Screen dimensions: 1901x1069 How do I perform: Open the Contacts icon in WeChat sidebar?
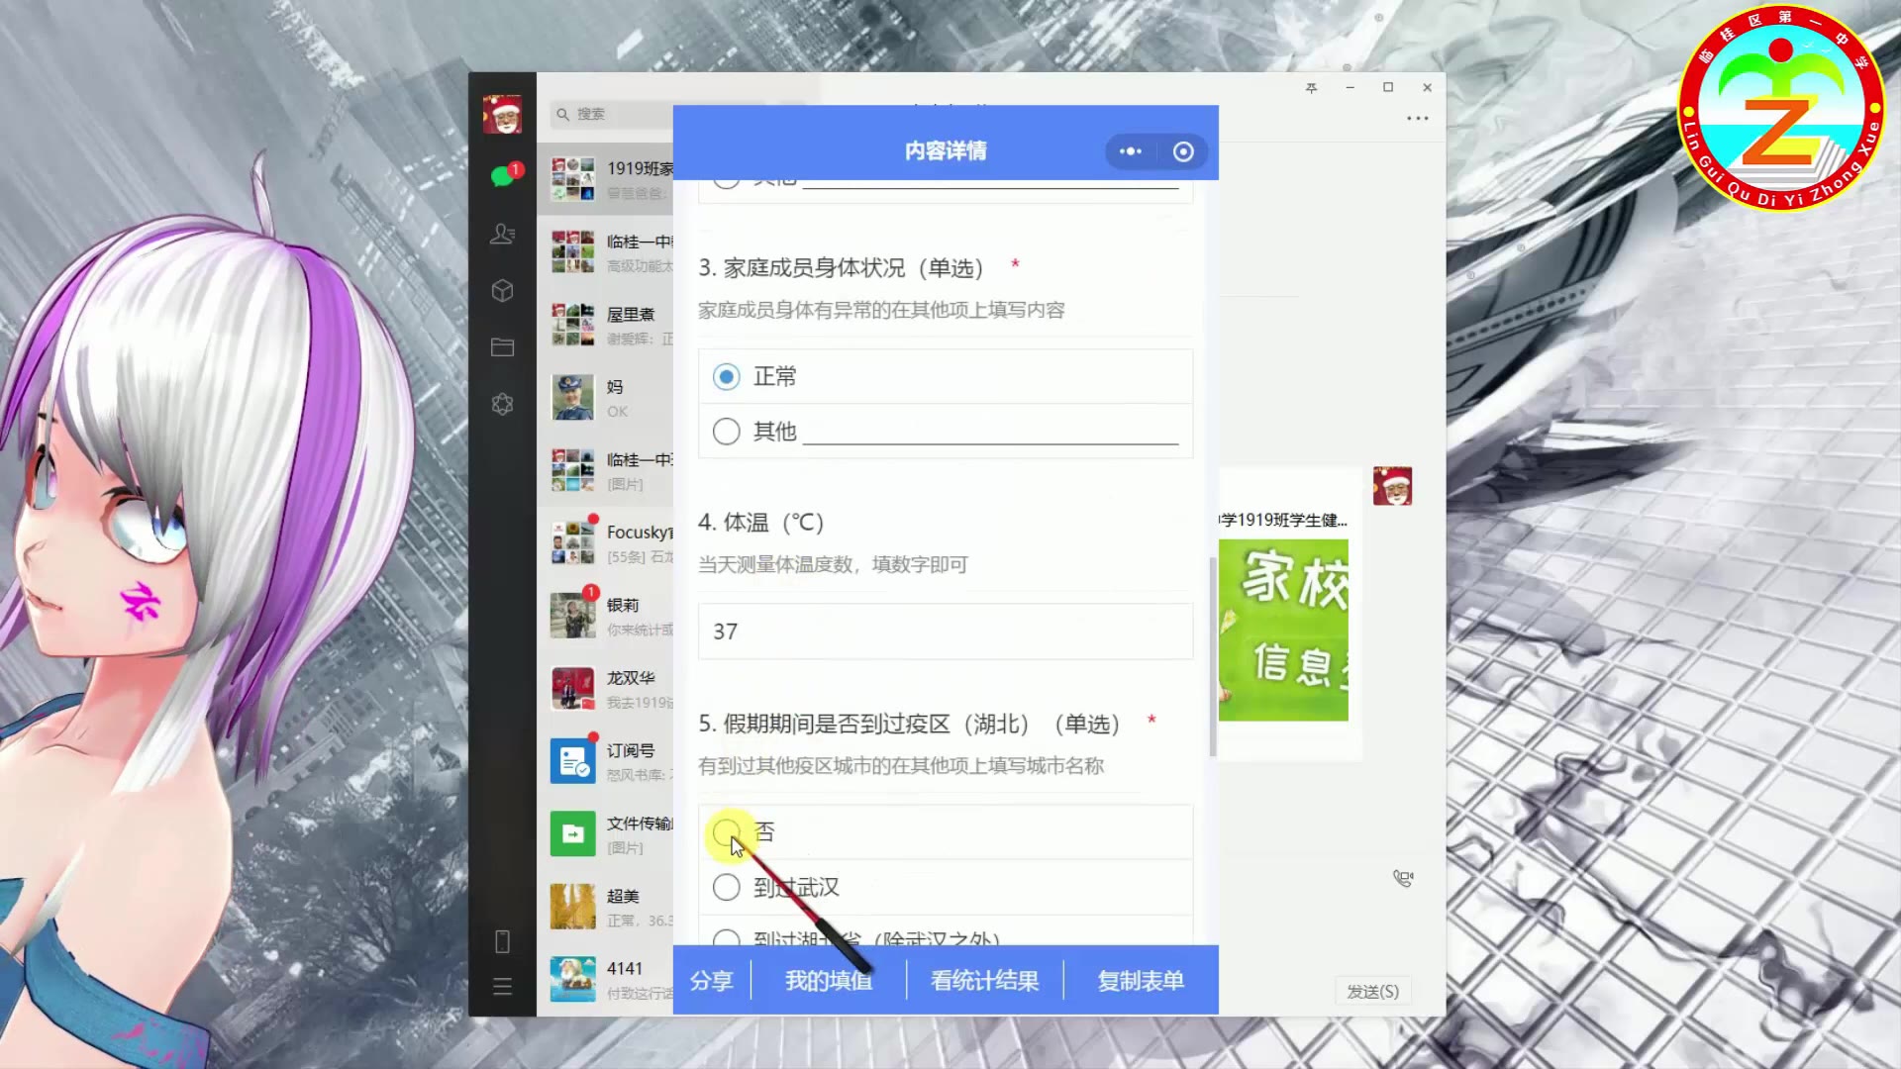503,234
